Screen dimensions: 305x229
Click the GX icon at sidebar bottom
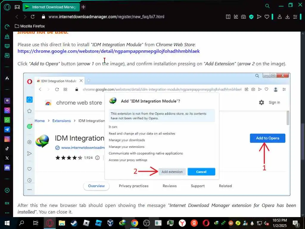(x=7, y=203)
